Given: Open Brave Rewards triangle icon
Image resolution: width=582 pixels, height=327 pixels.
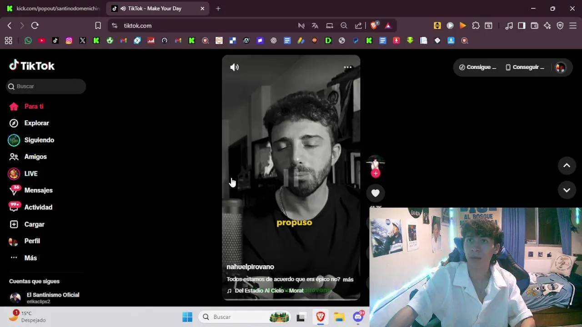Looking at the screenshot, I should (388, 25).
